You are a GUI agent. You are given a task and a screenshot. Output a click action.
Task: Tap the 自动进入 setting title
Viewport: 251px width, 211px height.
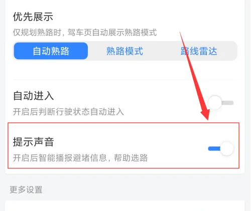(33, 96)
